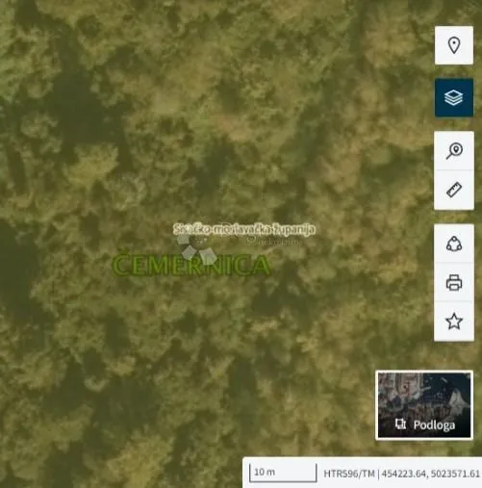This screenshot has height=488, width=482.
Task: Click the ČEMERNICA map label
Action: 191,264
